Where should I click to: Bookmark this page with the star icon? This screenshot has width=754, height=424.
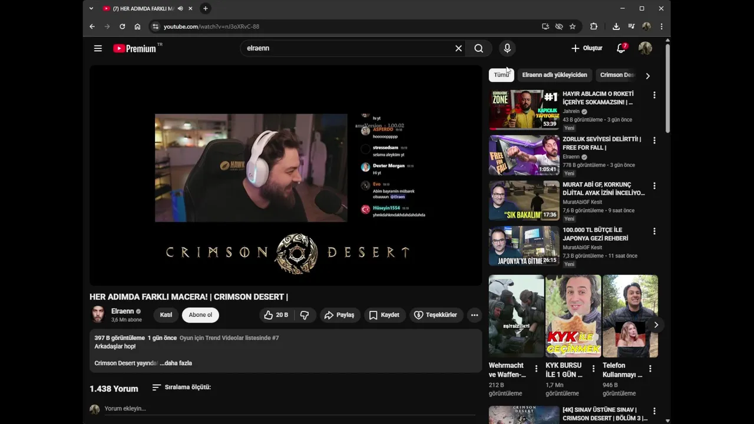coord(573,26)
